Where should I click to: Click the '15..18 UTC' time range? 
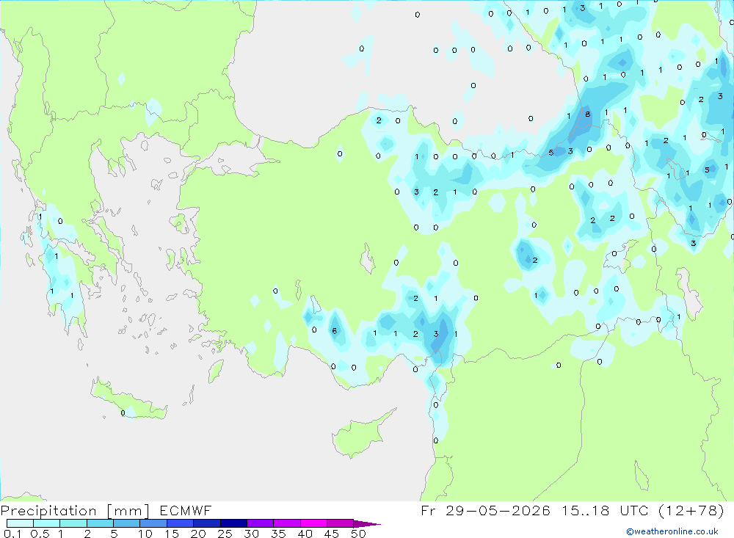pos(605,510)
